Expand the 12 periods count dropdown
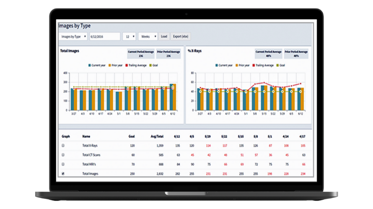Screen dimensions: 373x209 click(x=130, y=37)
